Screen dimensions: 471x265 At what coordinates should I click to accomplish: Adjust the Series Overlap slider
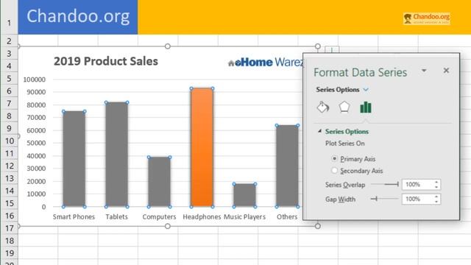coord(385,184)
